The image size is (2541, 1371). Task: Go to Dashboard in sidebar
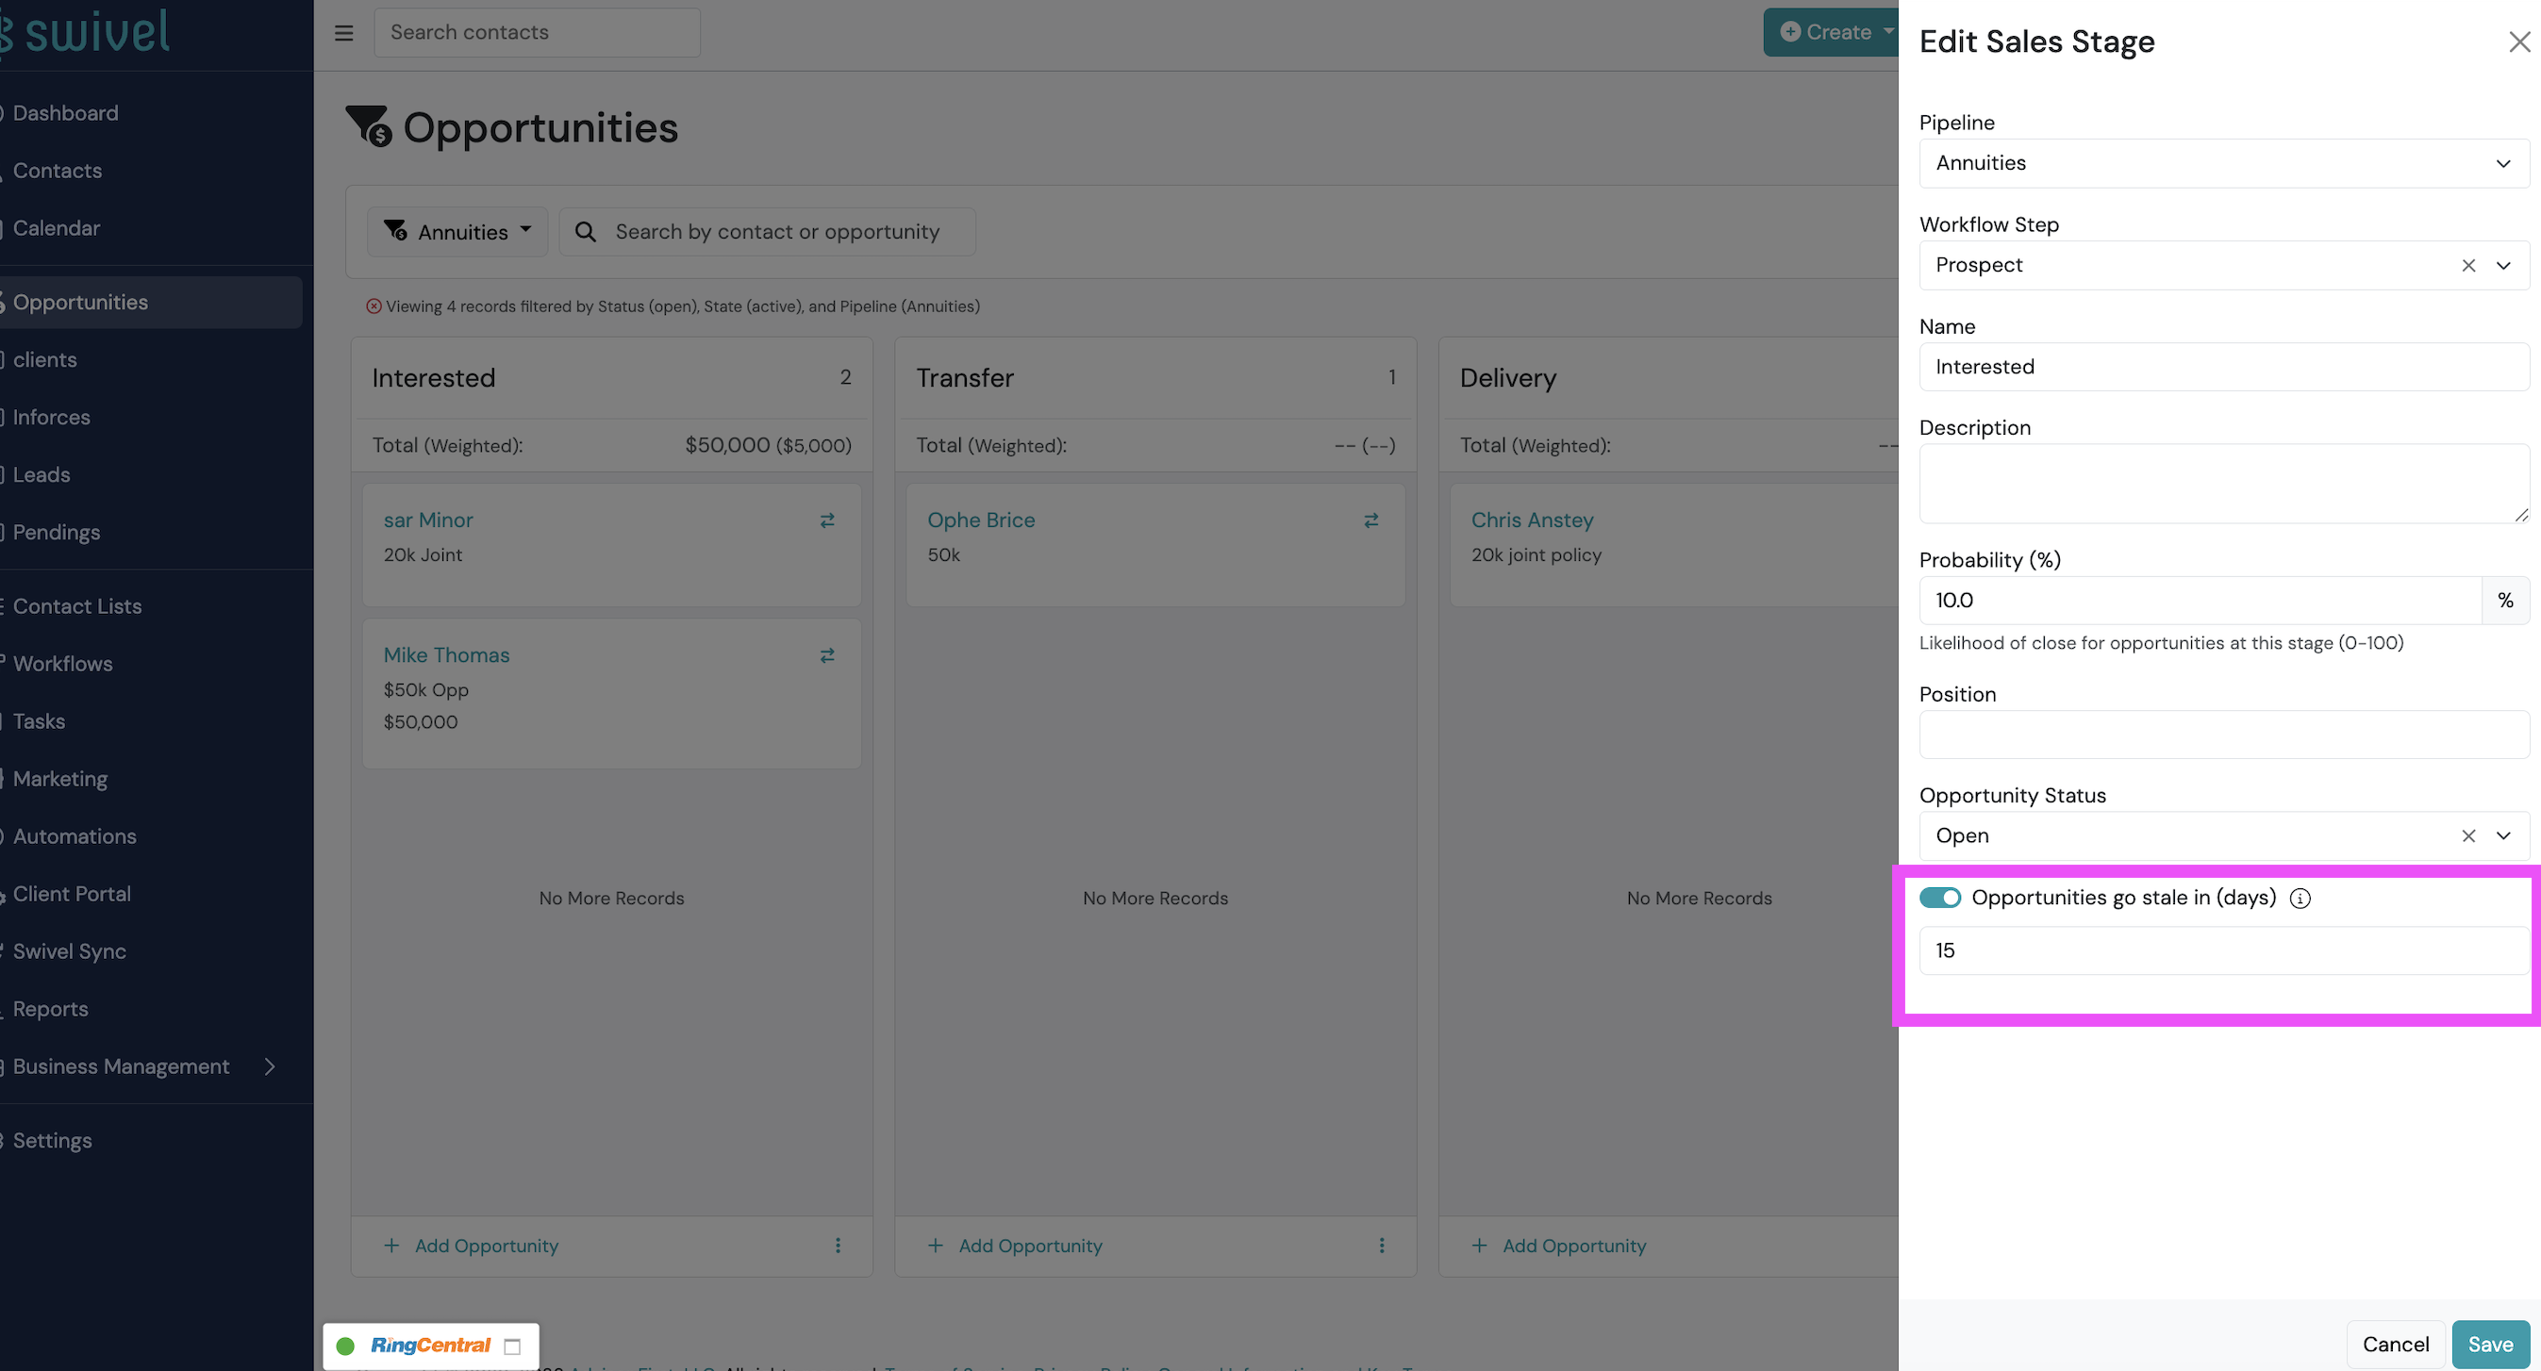(x=65, y=112)
